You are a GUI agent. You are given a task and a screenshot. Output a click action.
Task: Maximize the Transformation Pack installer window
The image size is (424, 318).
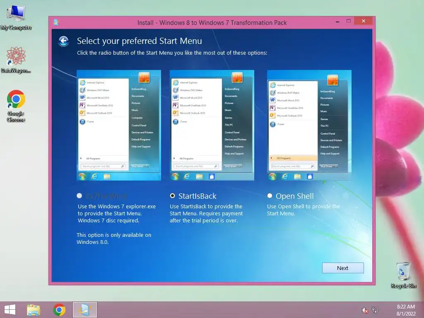(x=349, y=21)
